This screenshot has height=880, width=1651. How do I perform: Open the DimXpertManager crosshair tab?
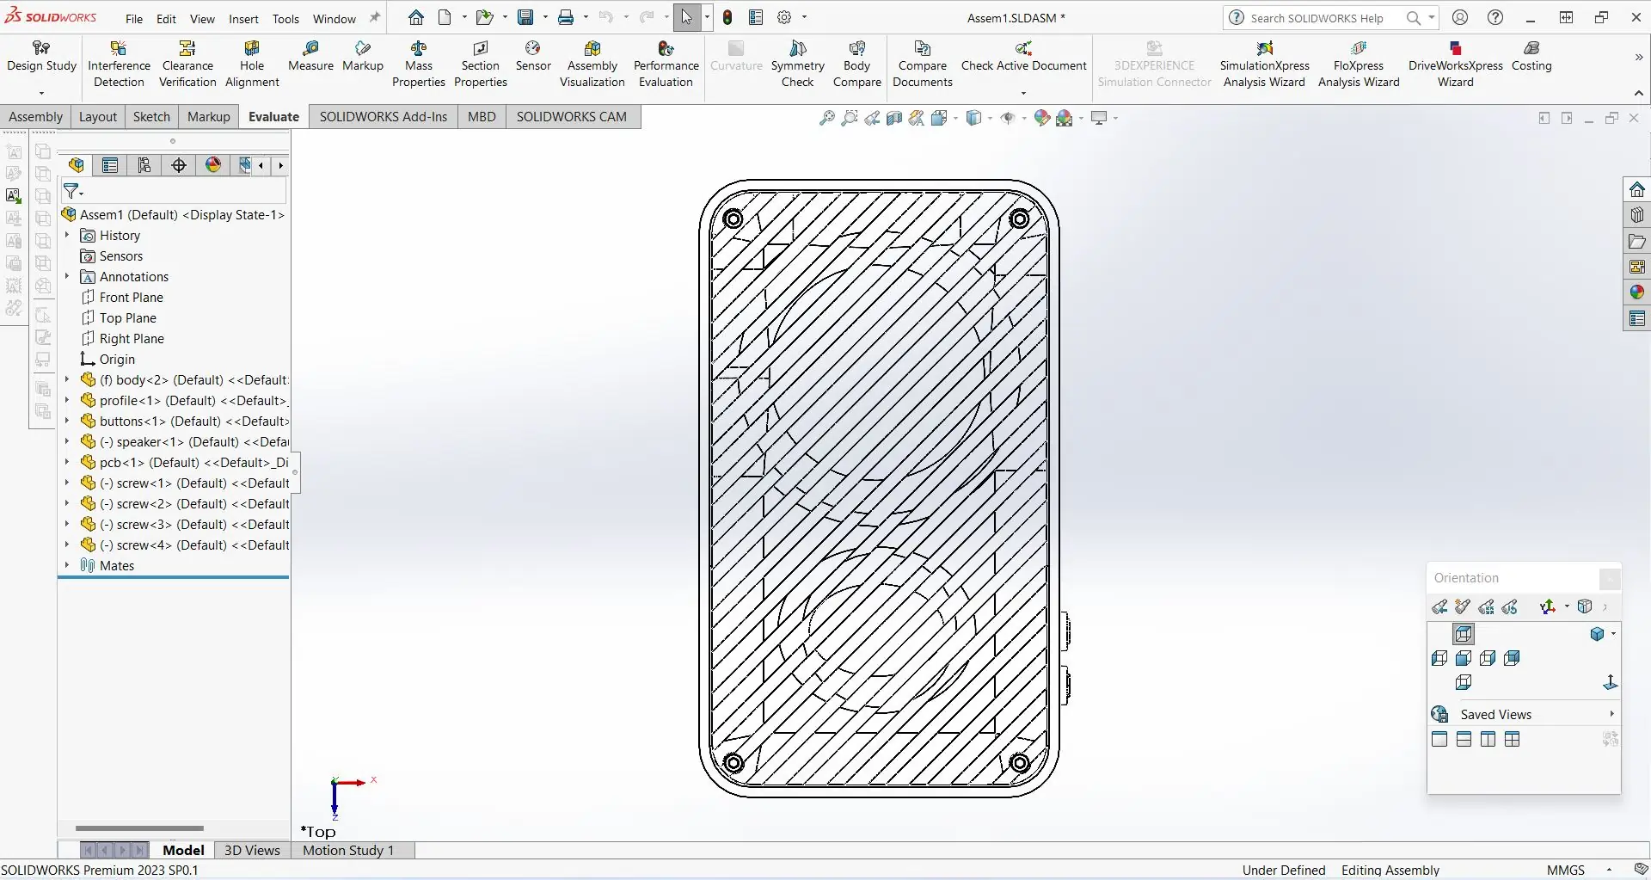(179, 165)
